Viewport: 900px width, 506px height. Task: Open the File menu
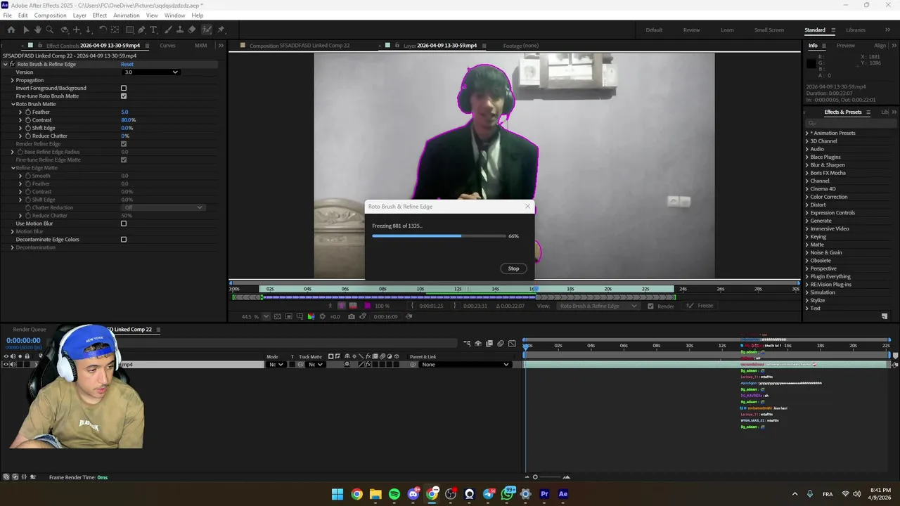7,15
